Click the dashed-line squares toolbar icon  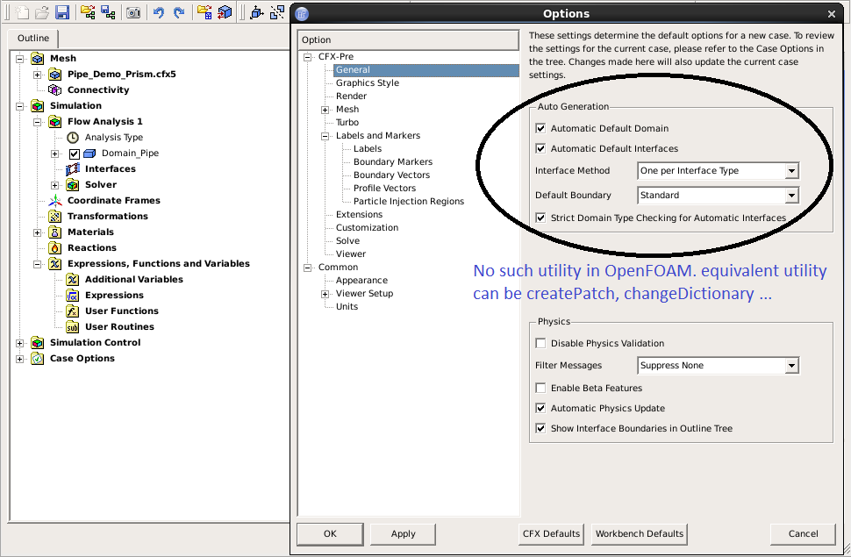point(277,12)
